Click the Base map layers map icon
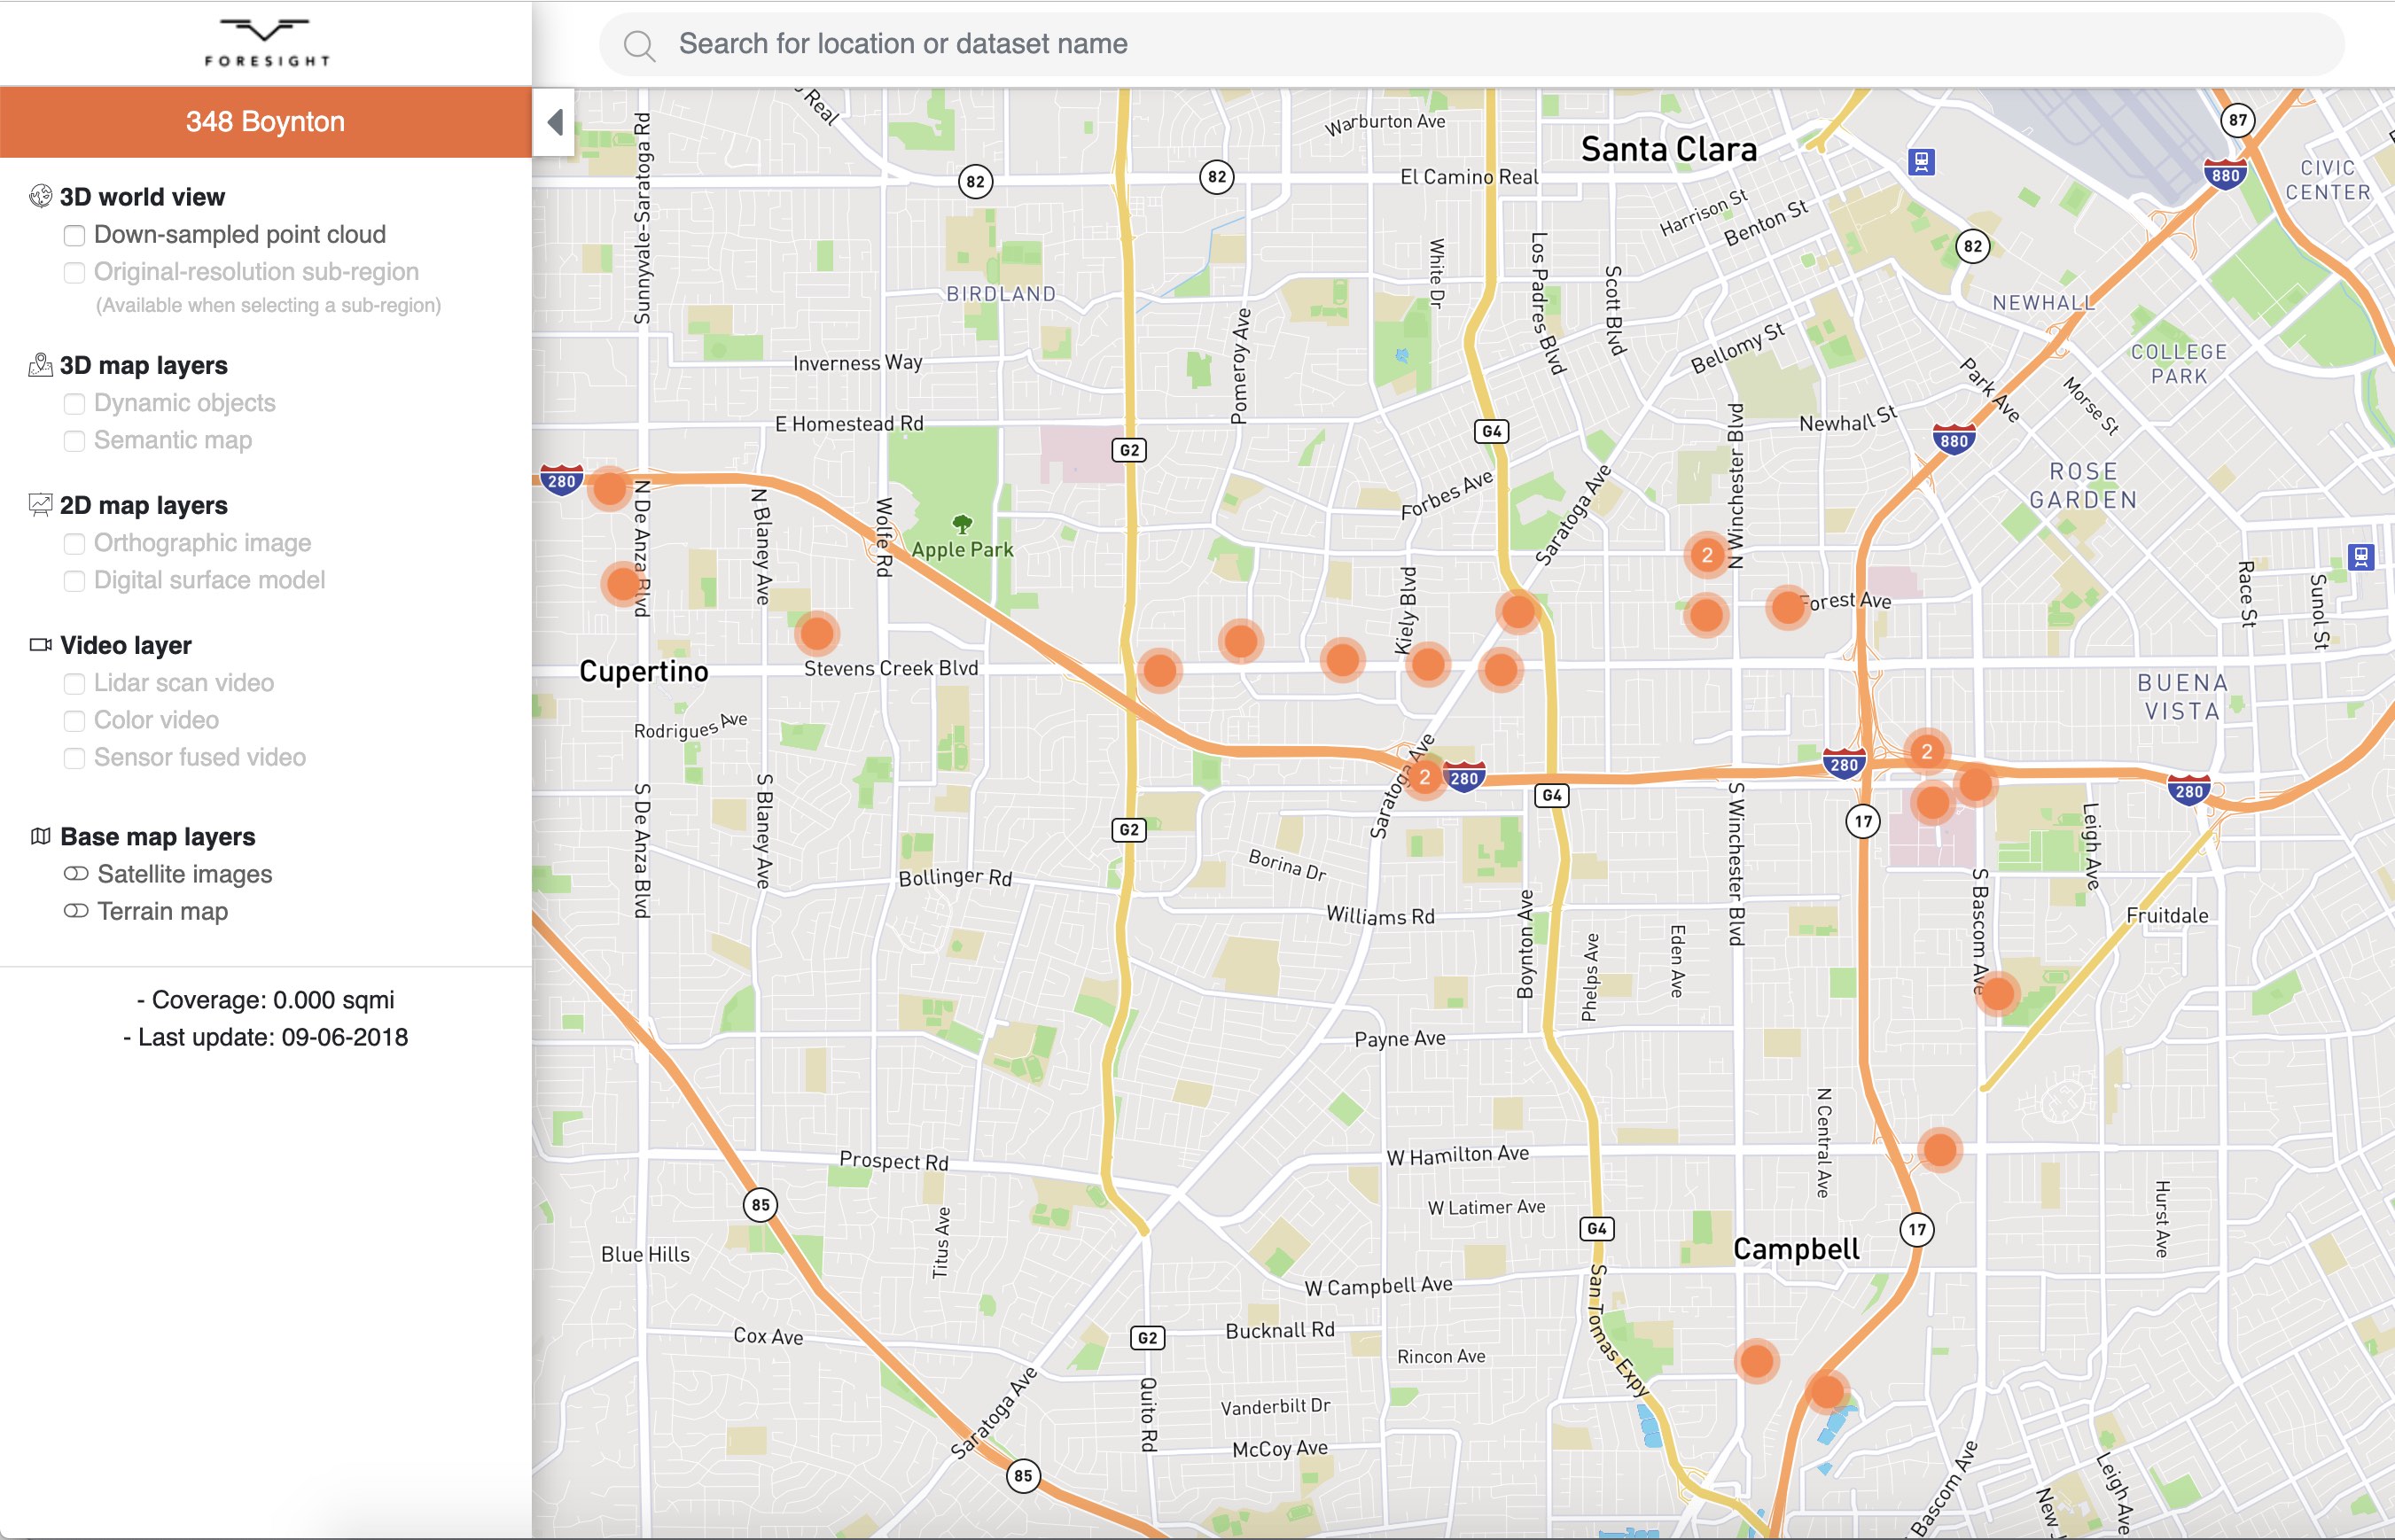Screen dimensions: 2395x1540 point(40,836)
